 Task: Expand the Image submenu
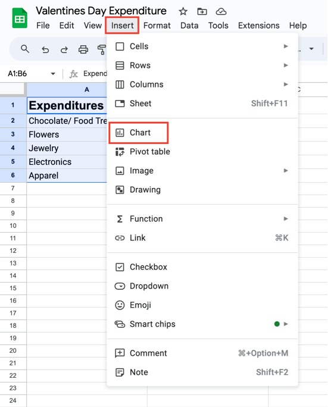[202, 171]
